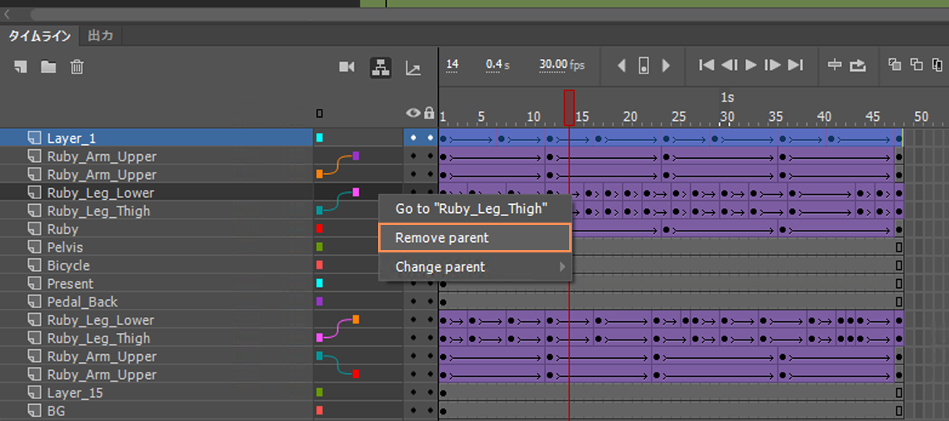Image resolution: width=949 pixels, height=421 pixels.
Task: Click the Delete layer trash icon
Action: coord(77,67)
